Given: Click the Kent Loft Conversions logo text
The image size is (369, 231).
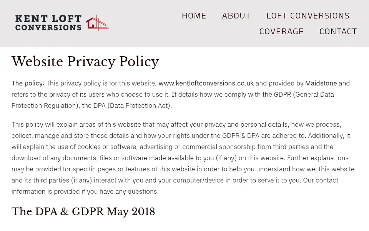Looking at the screenshot, I should click(x=48, y=23).
